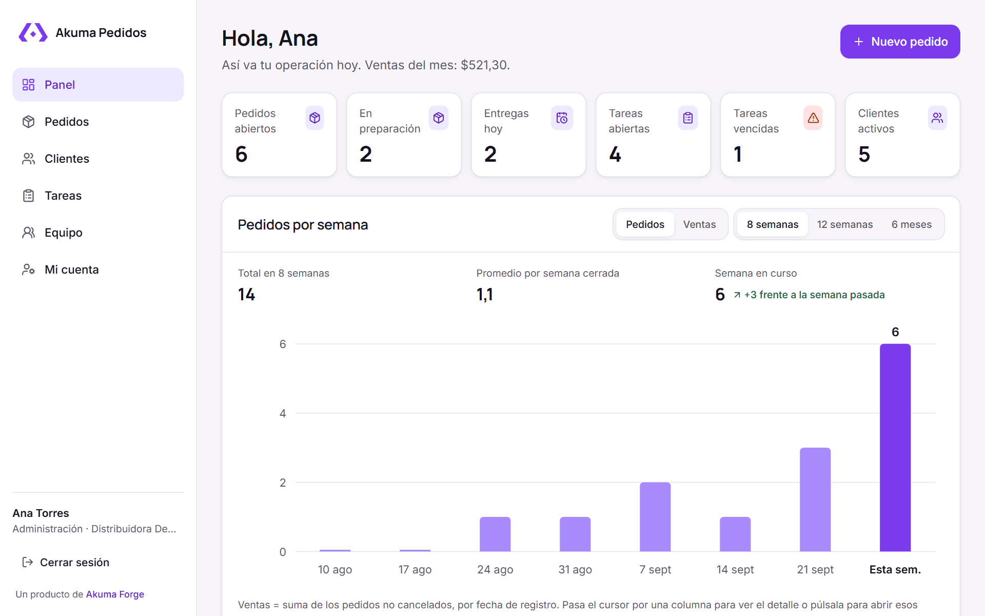
Task: Click the Equipo users icon in sidebar
Action: [28, 233]
